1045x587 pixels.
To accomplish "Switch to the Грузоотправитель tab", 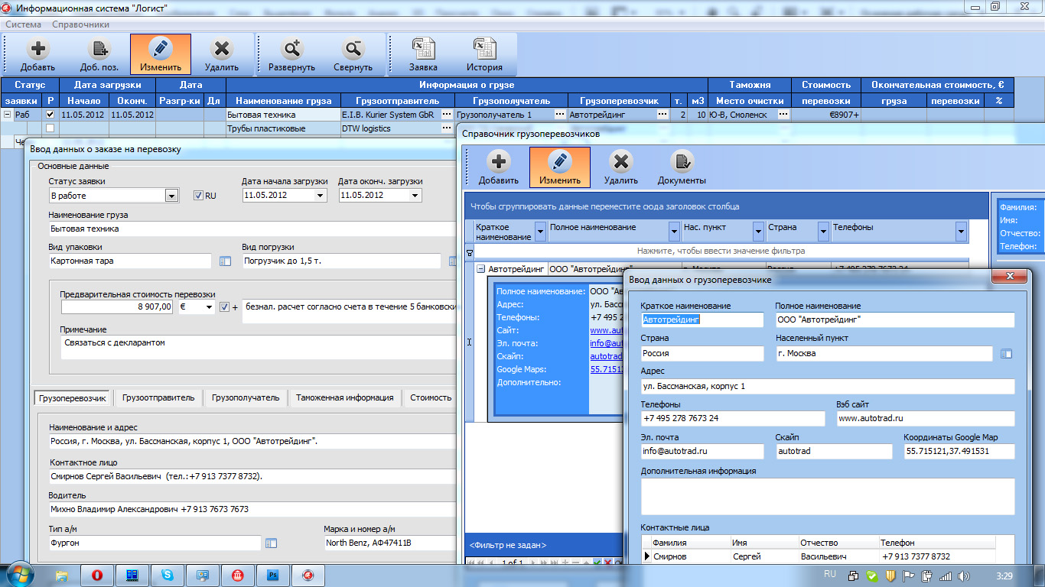I will coord(158,397).
